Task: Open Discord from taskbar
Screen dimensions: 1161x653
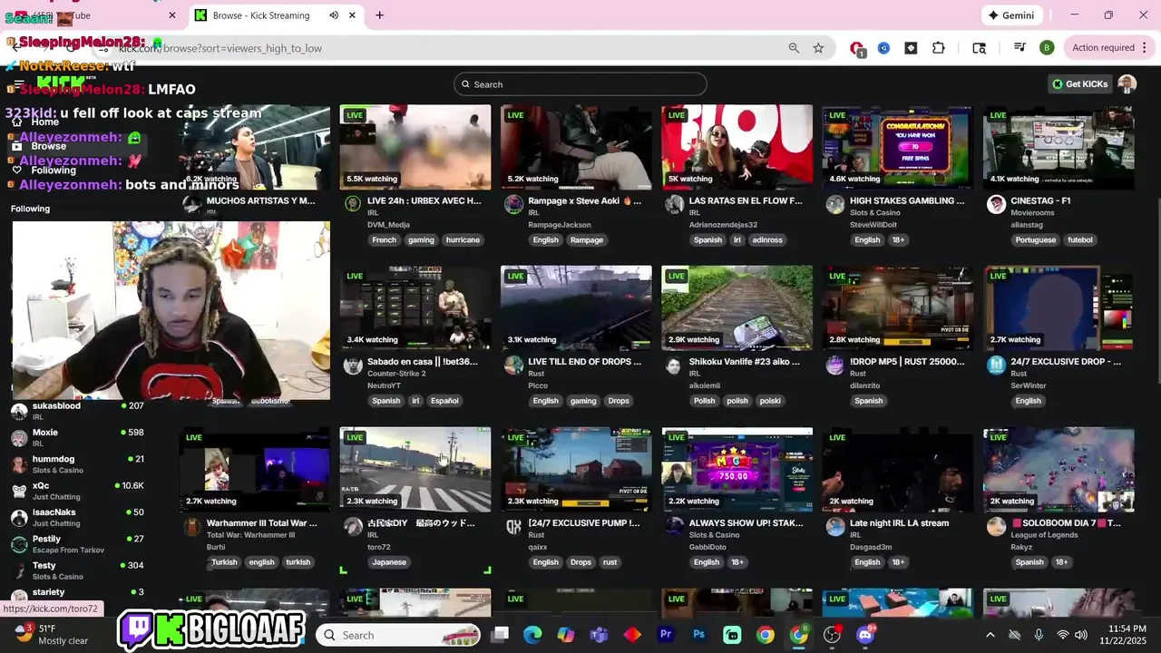Action: [865, 635]
